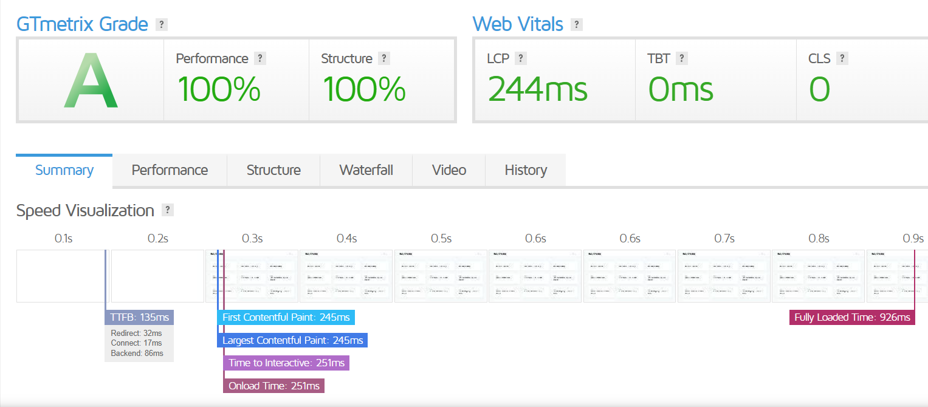Click the CLS value 0

pyautogui.click(x=819, y=89)
